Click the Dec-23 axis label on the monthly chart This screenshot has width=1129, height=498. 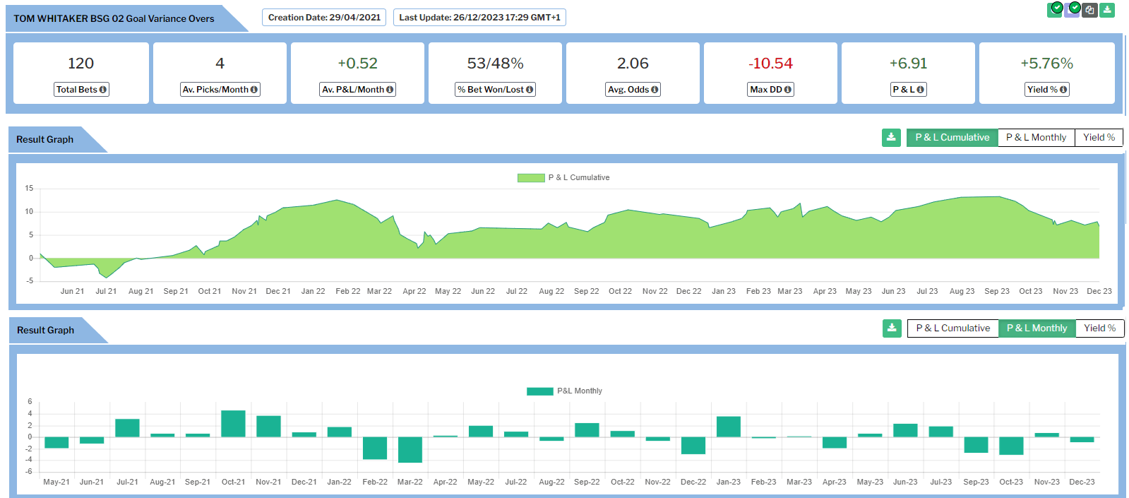1082,482
